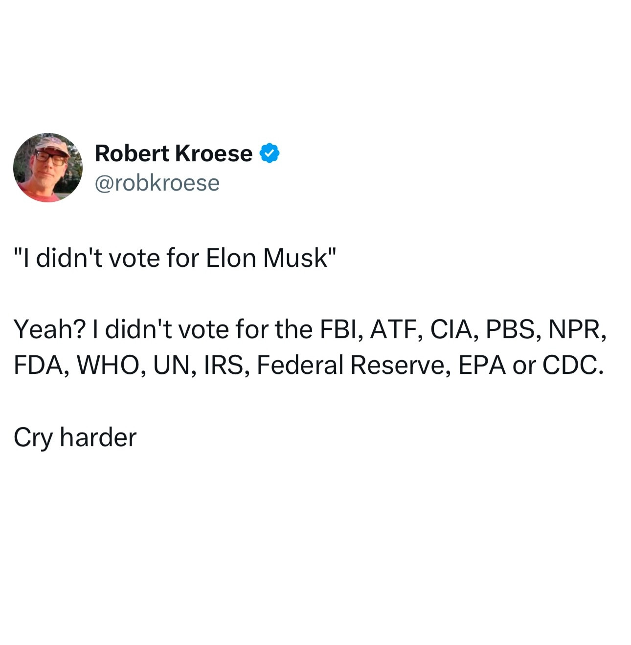Click the "Cry harder" closing line
The width and height of the screenshot is (631, 645).
(75, 437)
